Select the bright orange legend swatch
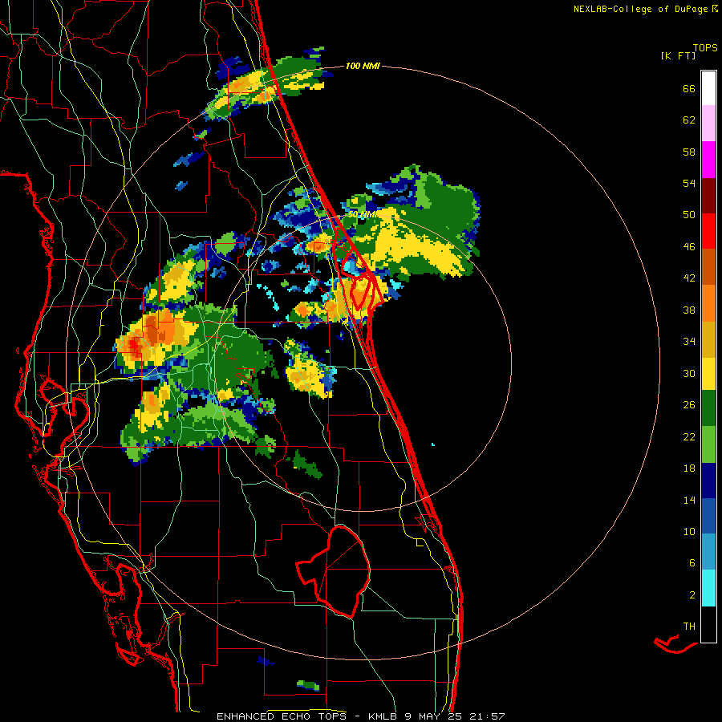Viewport: 722px width, 722px height. coord(708,303)
